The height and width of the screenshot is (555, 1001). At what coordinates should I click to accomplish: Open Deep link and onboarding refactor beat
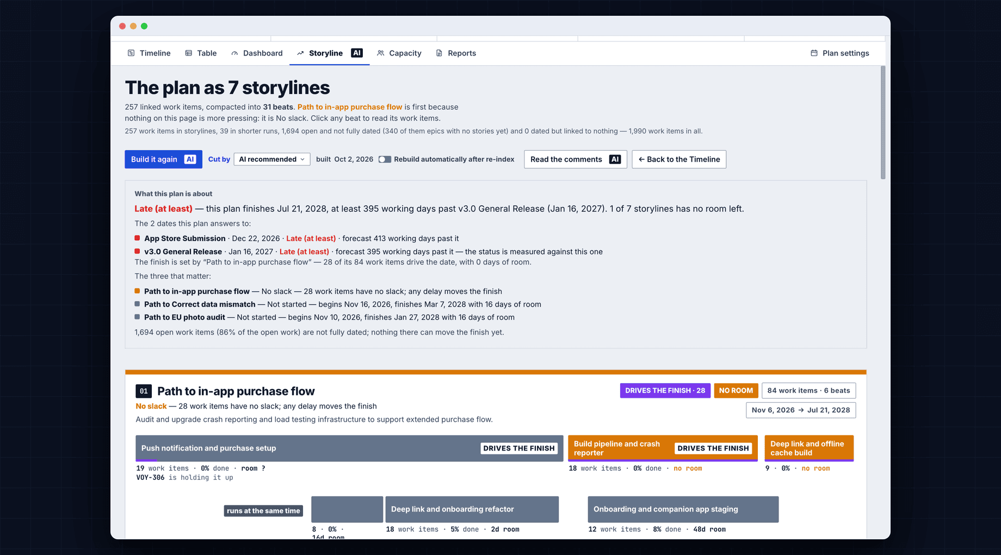click(472, 509)
